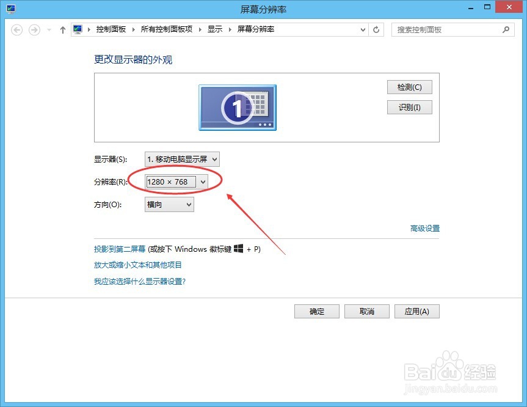Click the search magnifier icon
The width and height of the screenshot is (527, 407).
pos(506,30)
